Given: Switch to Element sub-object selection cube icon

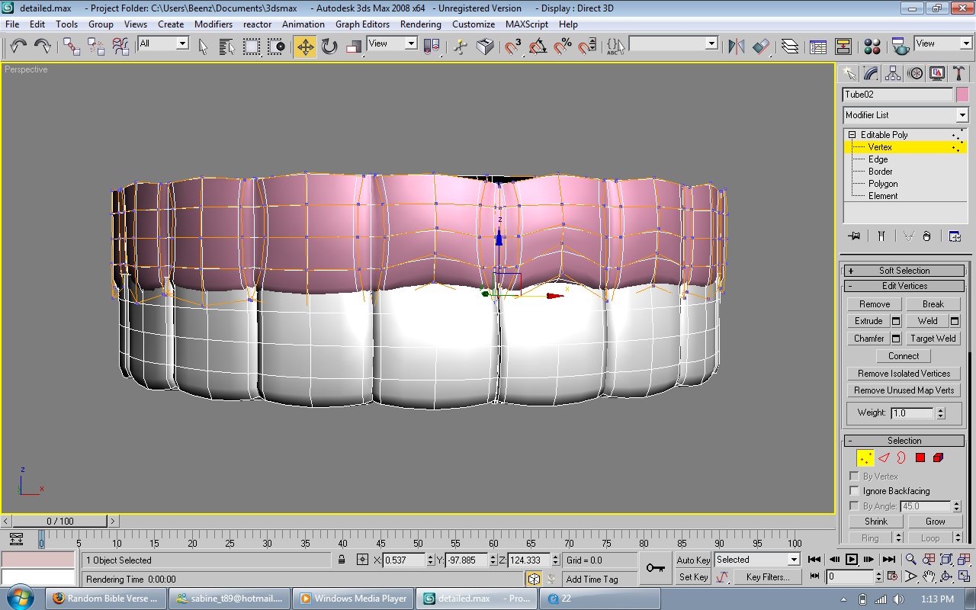Looking at the screenshot, I should tap(938, 457).
